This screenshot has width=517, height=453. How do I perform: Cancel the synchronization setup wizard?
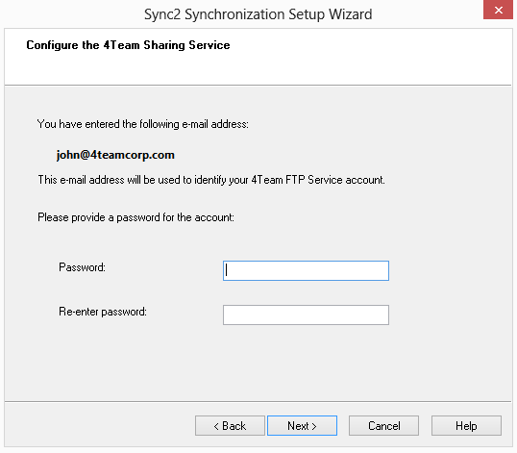coord(383,426)
